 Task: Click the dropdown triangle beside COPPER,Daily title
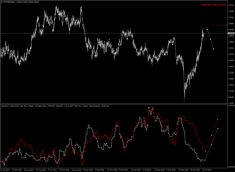2,2
